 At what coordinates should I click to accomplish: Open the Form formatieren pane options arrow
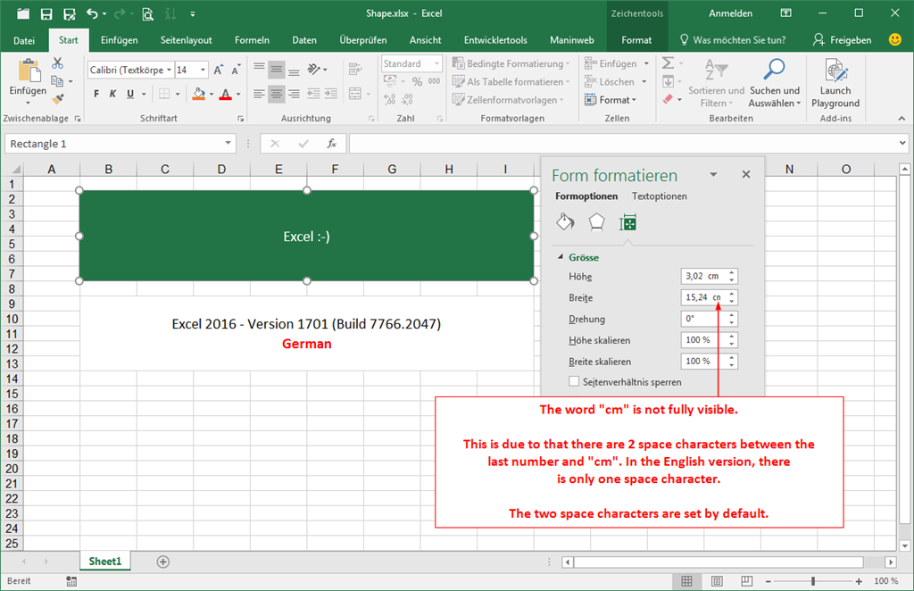point(713,174)
